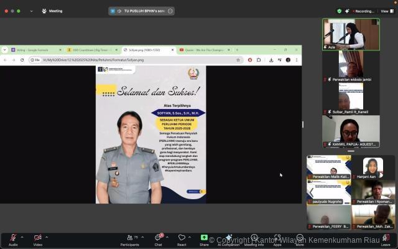Toggle the bookmark star in address bar
Viewport: 398px width, 249px height.
tap(238, 60)
